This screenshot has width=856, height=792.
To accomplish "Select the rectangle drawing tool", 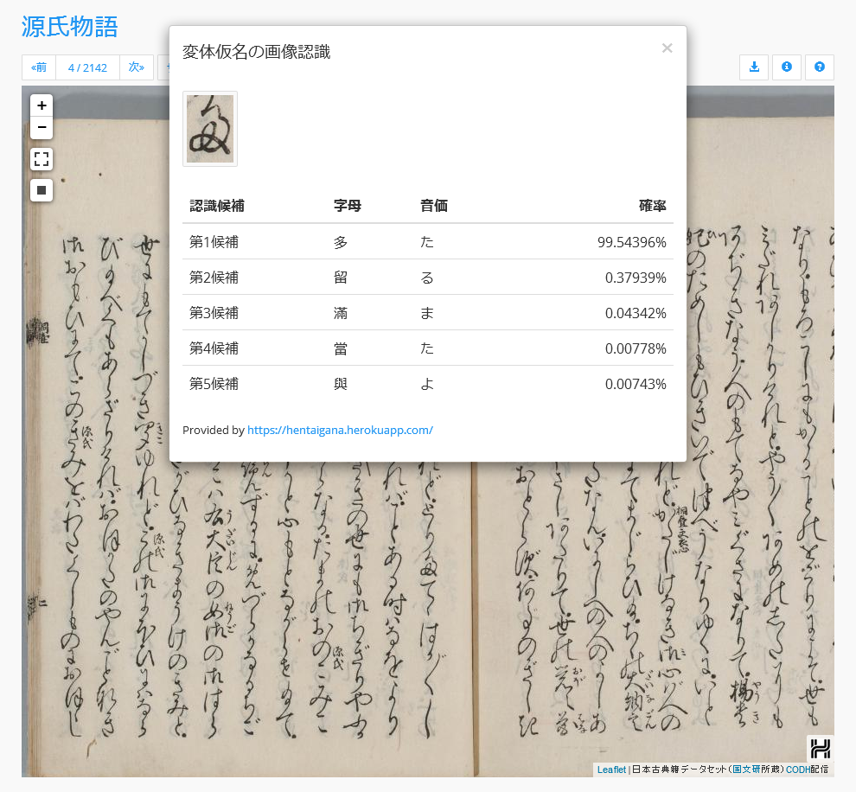I will pyautogui.click(x=42, y=190).
